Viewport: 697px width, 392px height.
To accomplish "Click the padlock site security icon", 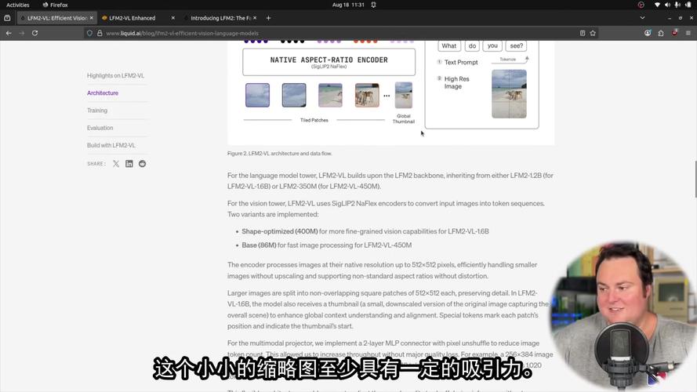I will pyautogui.click(x=100, y=33).
